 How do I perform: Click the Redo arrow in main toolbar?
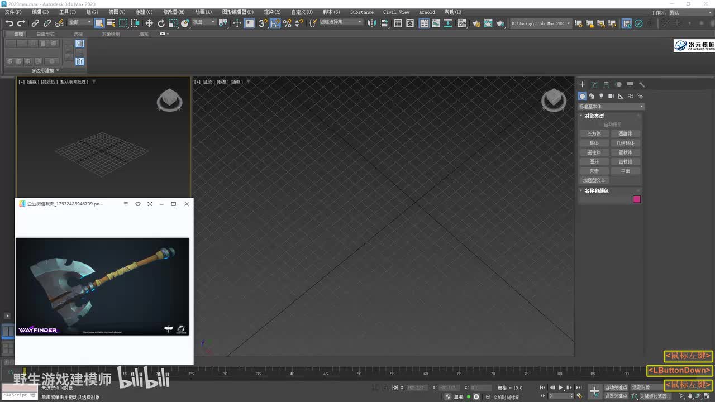coord(21,23)
